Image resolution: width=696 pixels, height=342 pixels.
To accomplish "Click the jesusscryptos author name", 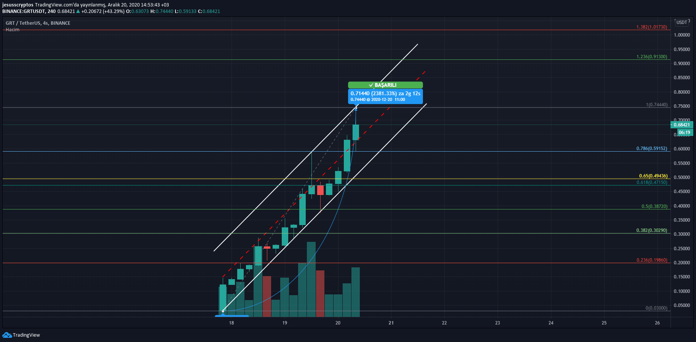I will pos(18,5).
